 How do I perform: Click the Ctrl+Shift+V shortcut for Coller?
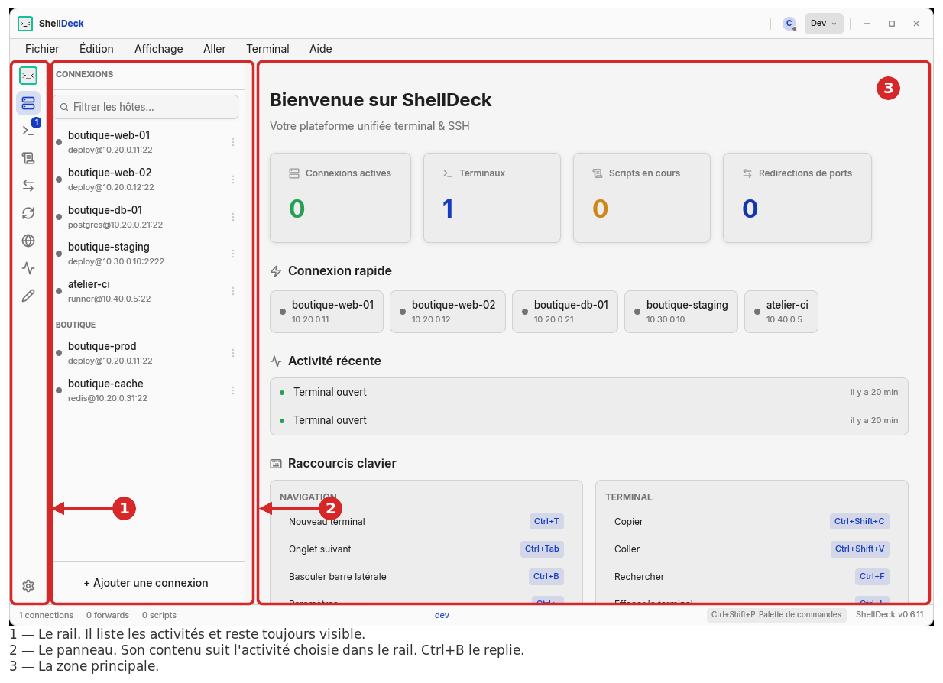pos(860,549)
